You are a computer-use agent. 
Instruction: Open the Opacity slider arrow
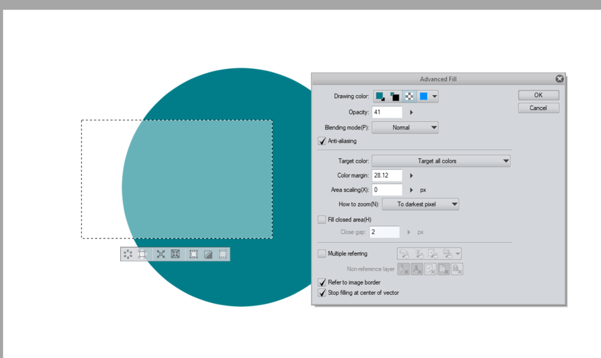point(411,112)
